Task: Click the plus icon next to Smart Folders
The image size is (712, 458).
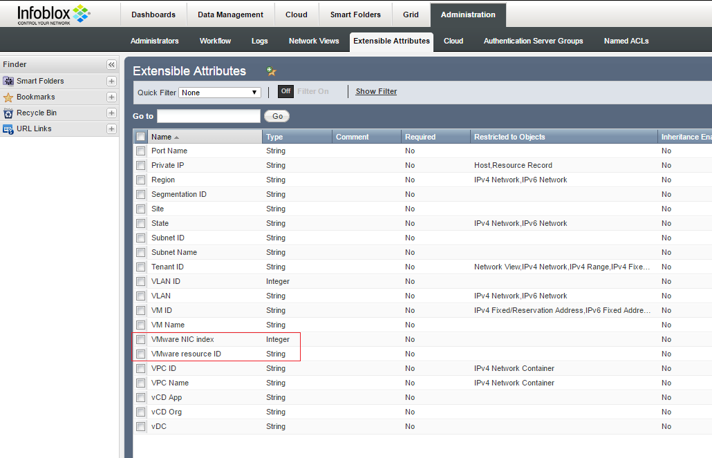Action: pyautogui.click(x=111, y=81)
